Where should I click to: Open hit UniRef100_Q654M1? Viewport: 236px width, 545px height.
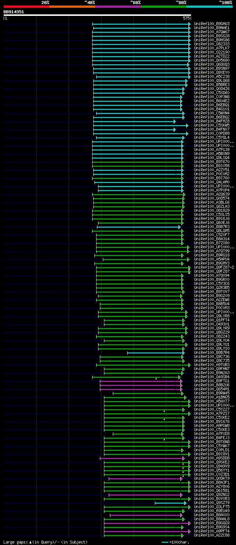[212, 389]
